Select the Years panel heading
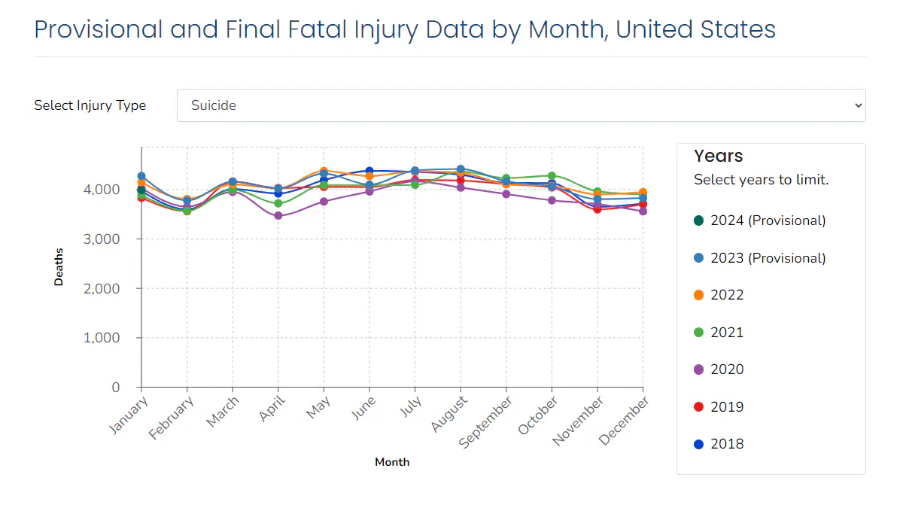 click(x=717, y=156)
